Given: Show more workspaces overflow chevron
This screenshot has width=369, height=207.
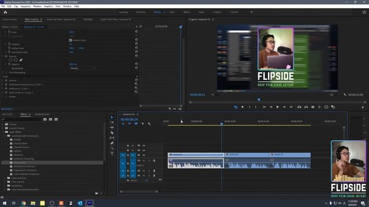Looking at the screenshot, I should (251, 12).
